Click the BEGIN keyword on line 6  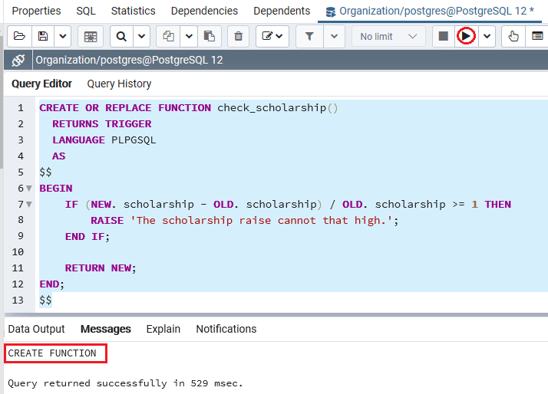[56, 189]
